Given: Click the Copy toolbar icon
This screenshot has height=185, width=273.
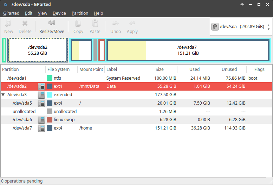Looking at the screenshot, I should coord(78,23).
